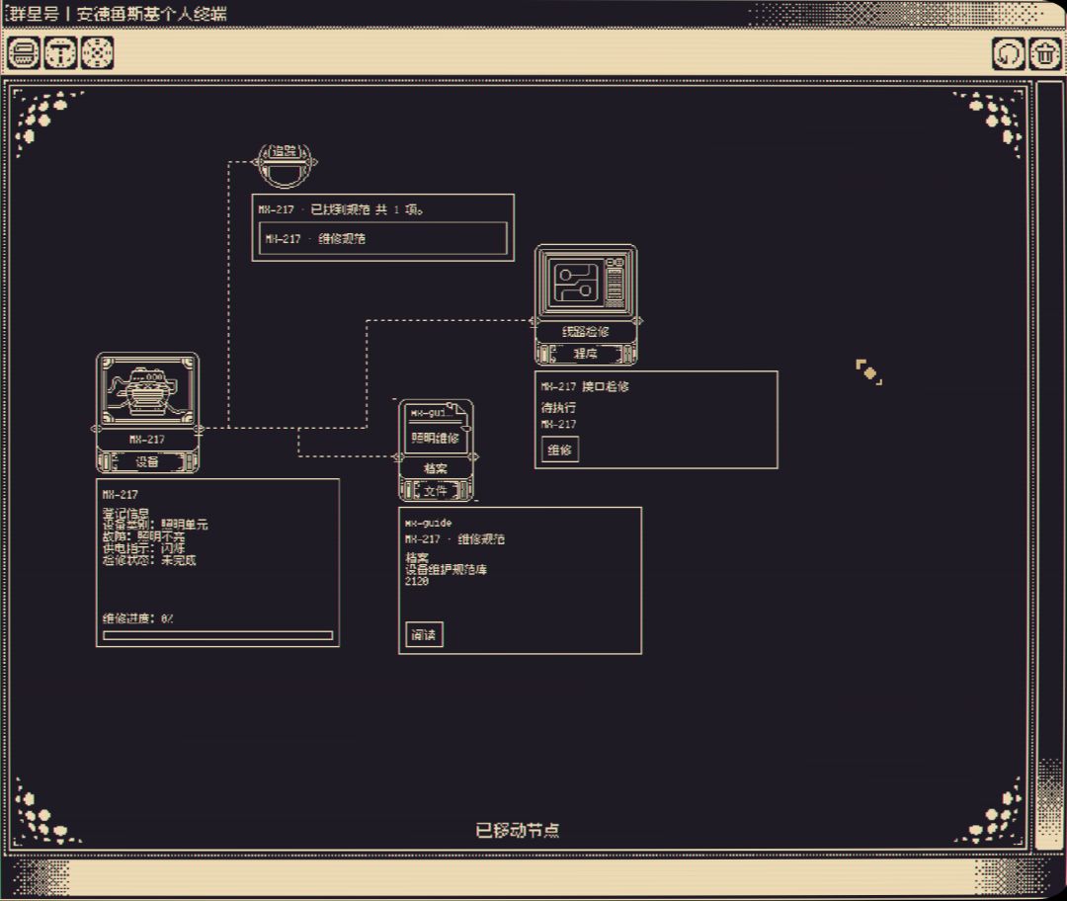Select the MX-217 device node portrait

point(147,390)
